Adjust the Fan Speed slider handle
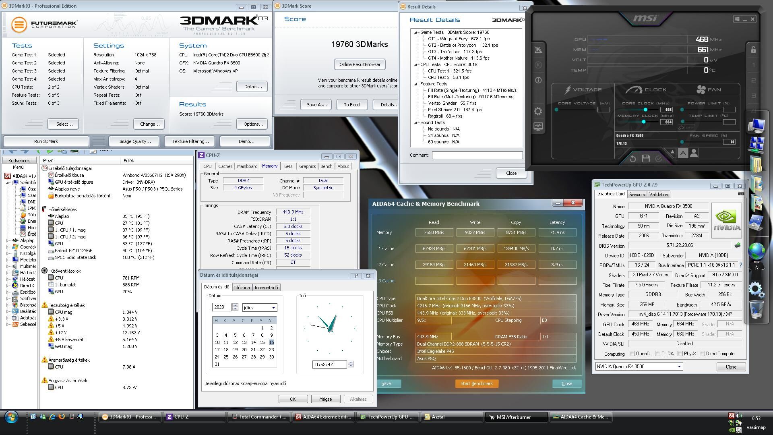Viewport: 773px width, 435px height. click(682, 142)
